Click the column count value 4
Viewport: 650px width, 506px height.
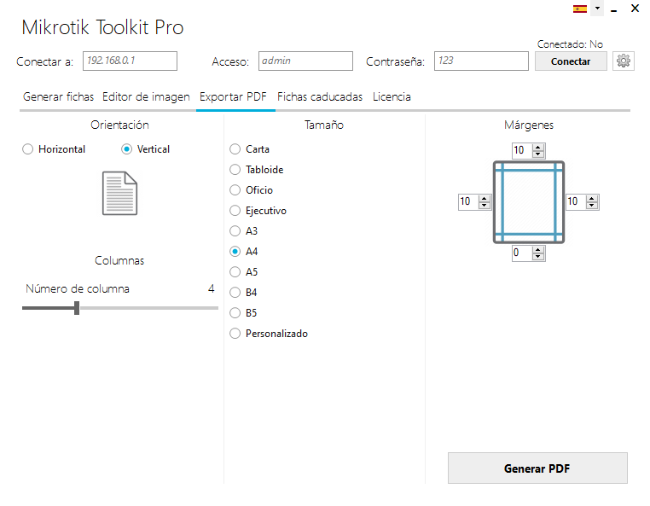tap(211, 288)
